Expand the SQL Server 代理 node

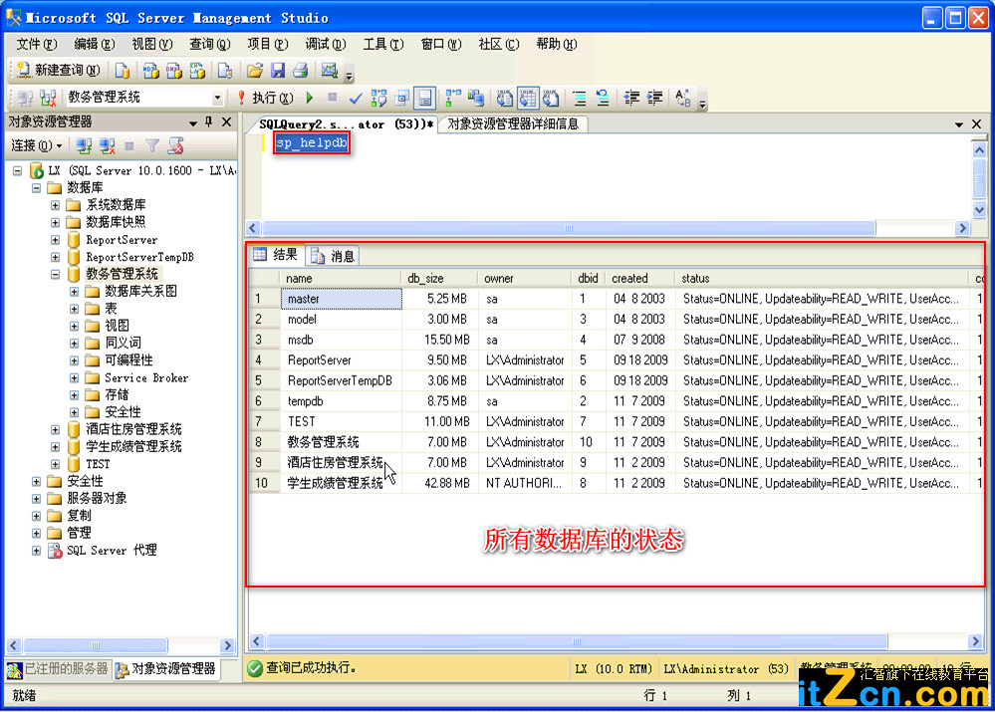coord(37,550)
